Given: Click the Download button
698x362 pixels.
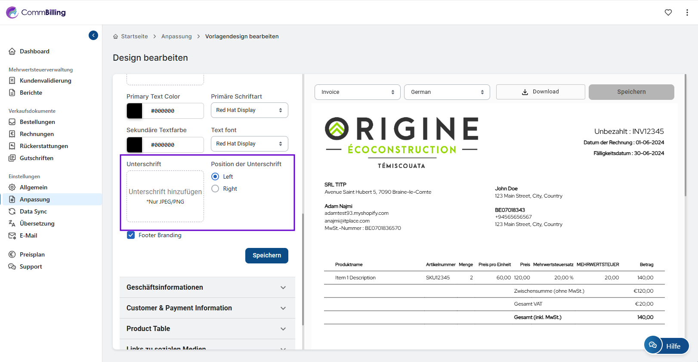Looking at the screenshot, I should [x=540, y=92].
